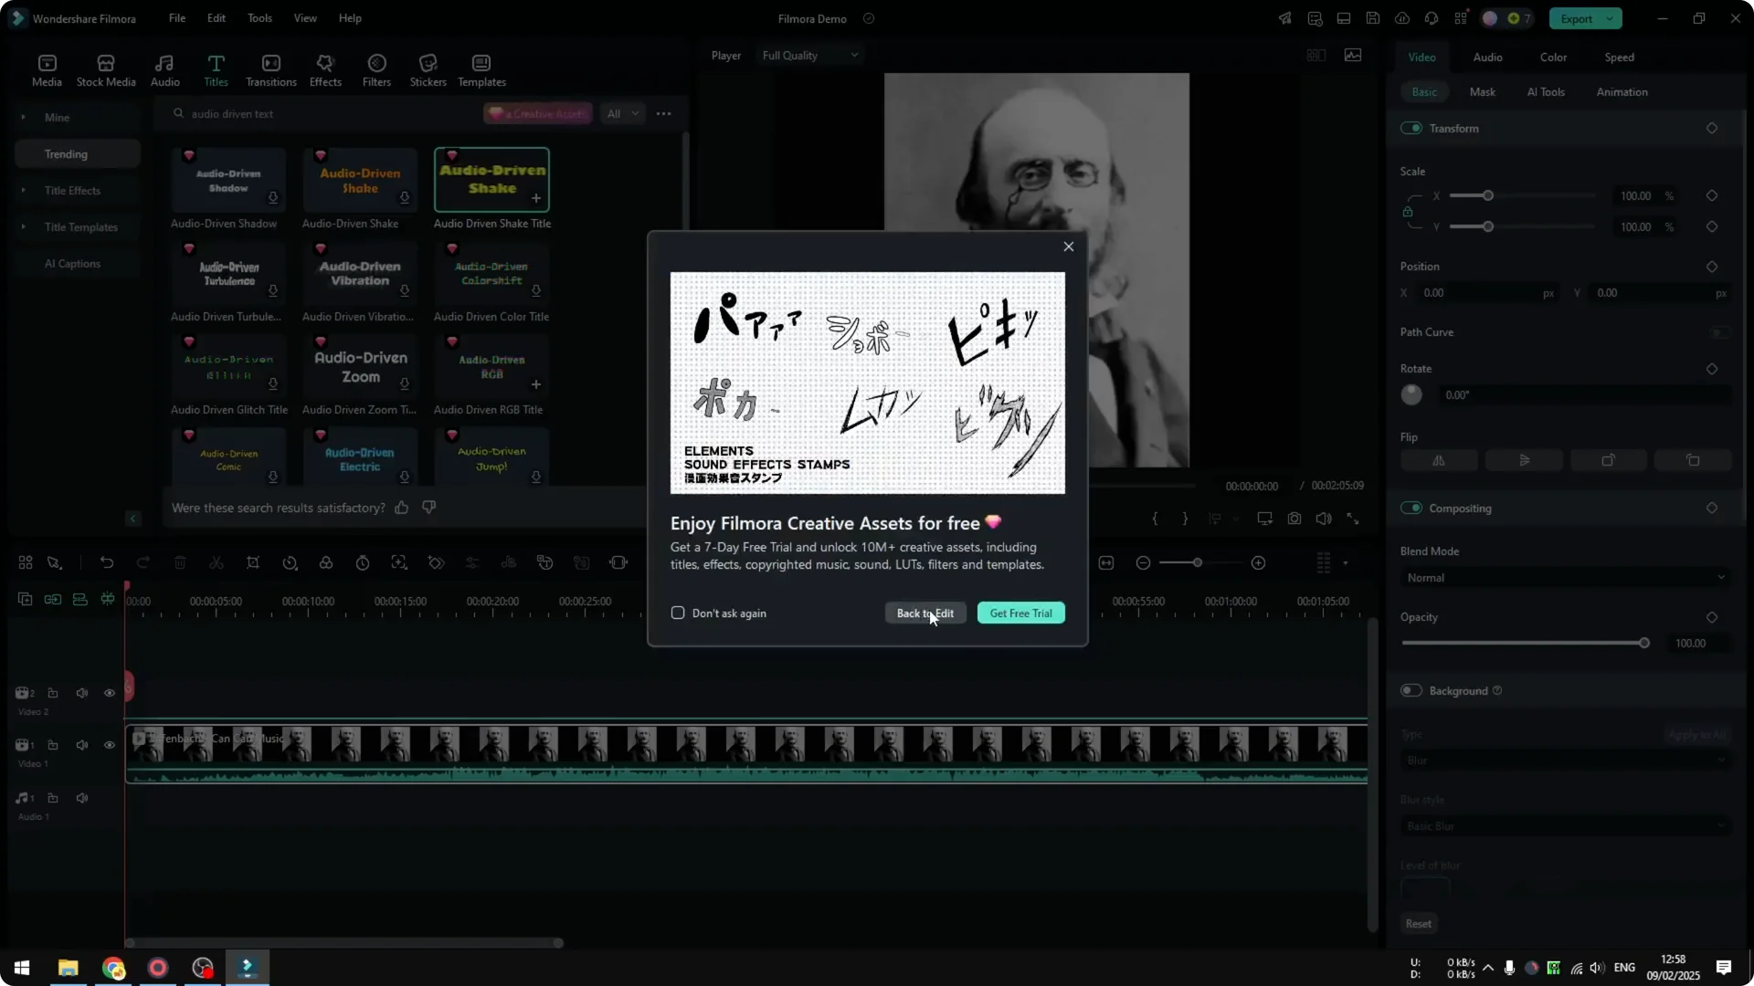Switch to the Audio properties tab
Screen dimensions: 1754x986
[x=1487, y=57]
